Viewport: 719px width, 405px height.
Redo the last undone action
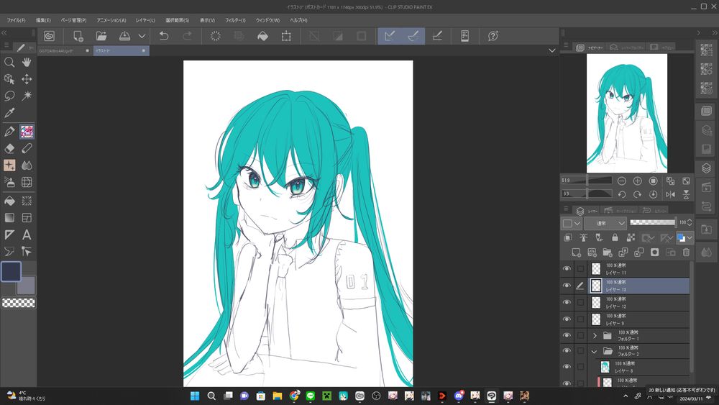click(187, 36)
